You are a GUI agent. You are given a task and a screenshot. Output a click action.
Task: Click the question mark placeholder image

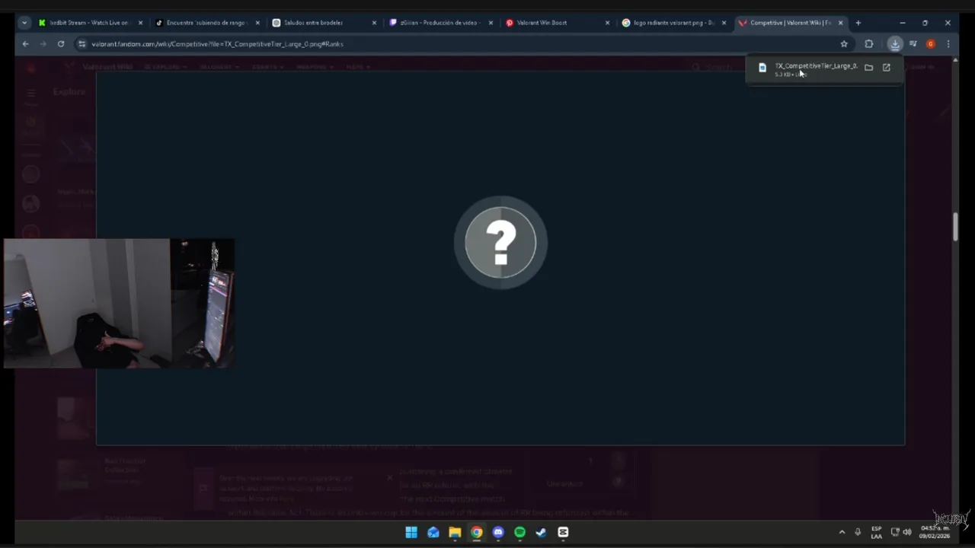click(x=500, y=243)
